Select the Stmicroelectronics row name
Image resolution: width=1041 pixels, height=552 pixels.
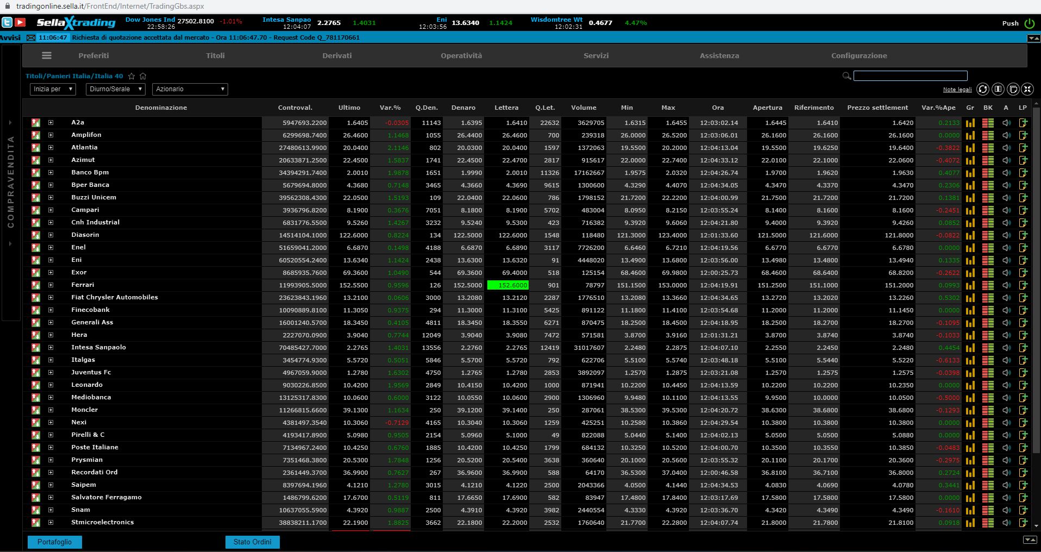103,523
